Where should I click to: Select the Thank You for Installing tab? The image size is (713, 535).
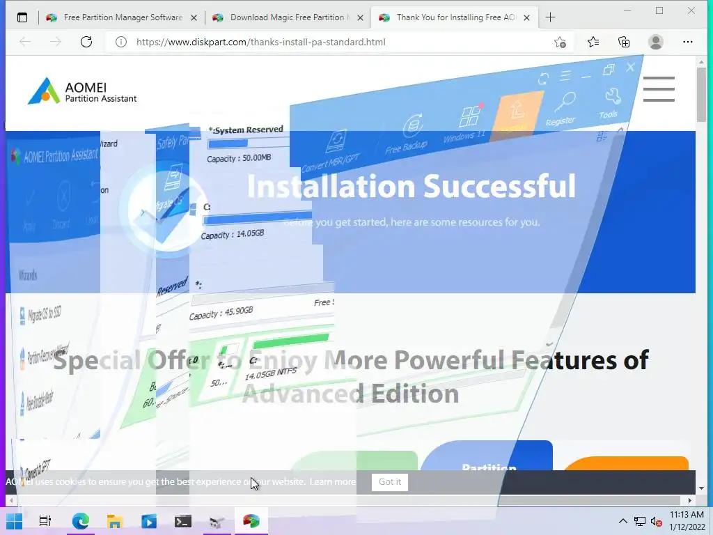pyautogui.click(x=455, y=17)
